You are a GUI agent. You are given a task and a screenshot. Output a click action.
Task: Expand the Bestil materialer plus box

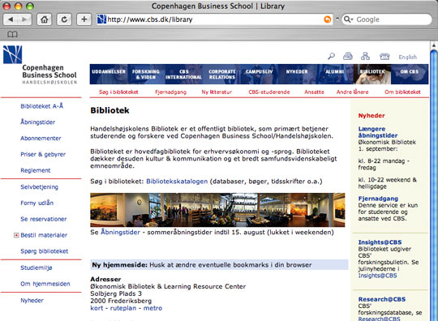point(16,235)
